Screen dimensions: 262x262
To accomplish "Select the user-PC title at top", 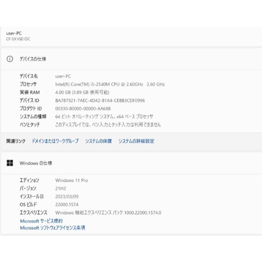I will 14,33.
